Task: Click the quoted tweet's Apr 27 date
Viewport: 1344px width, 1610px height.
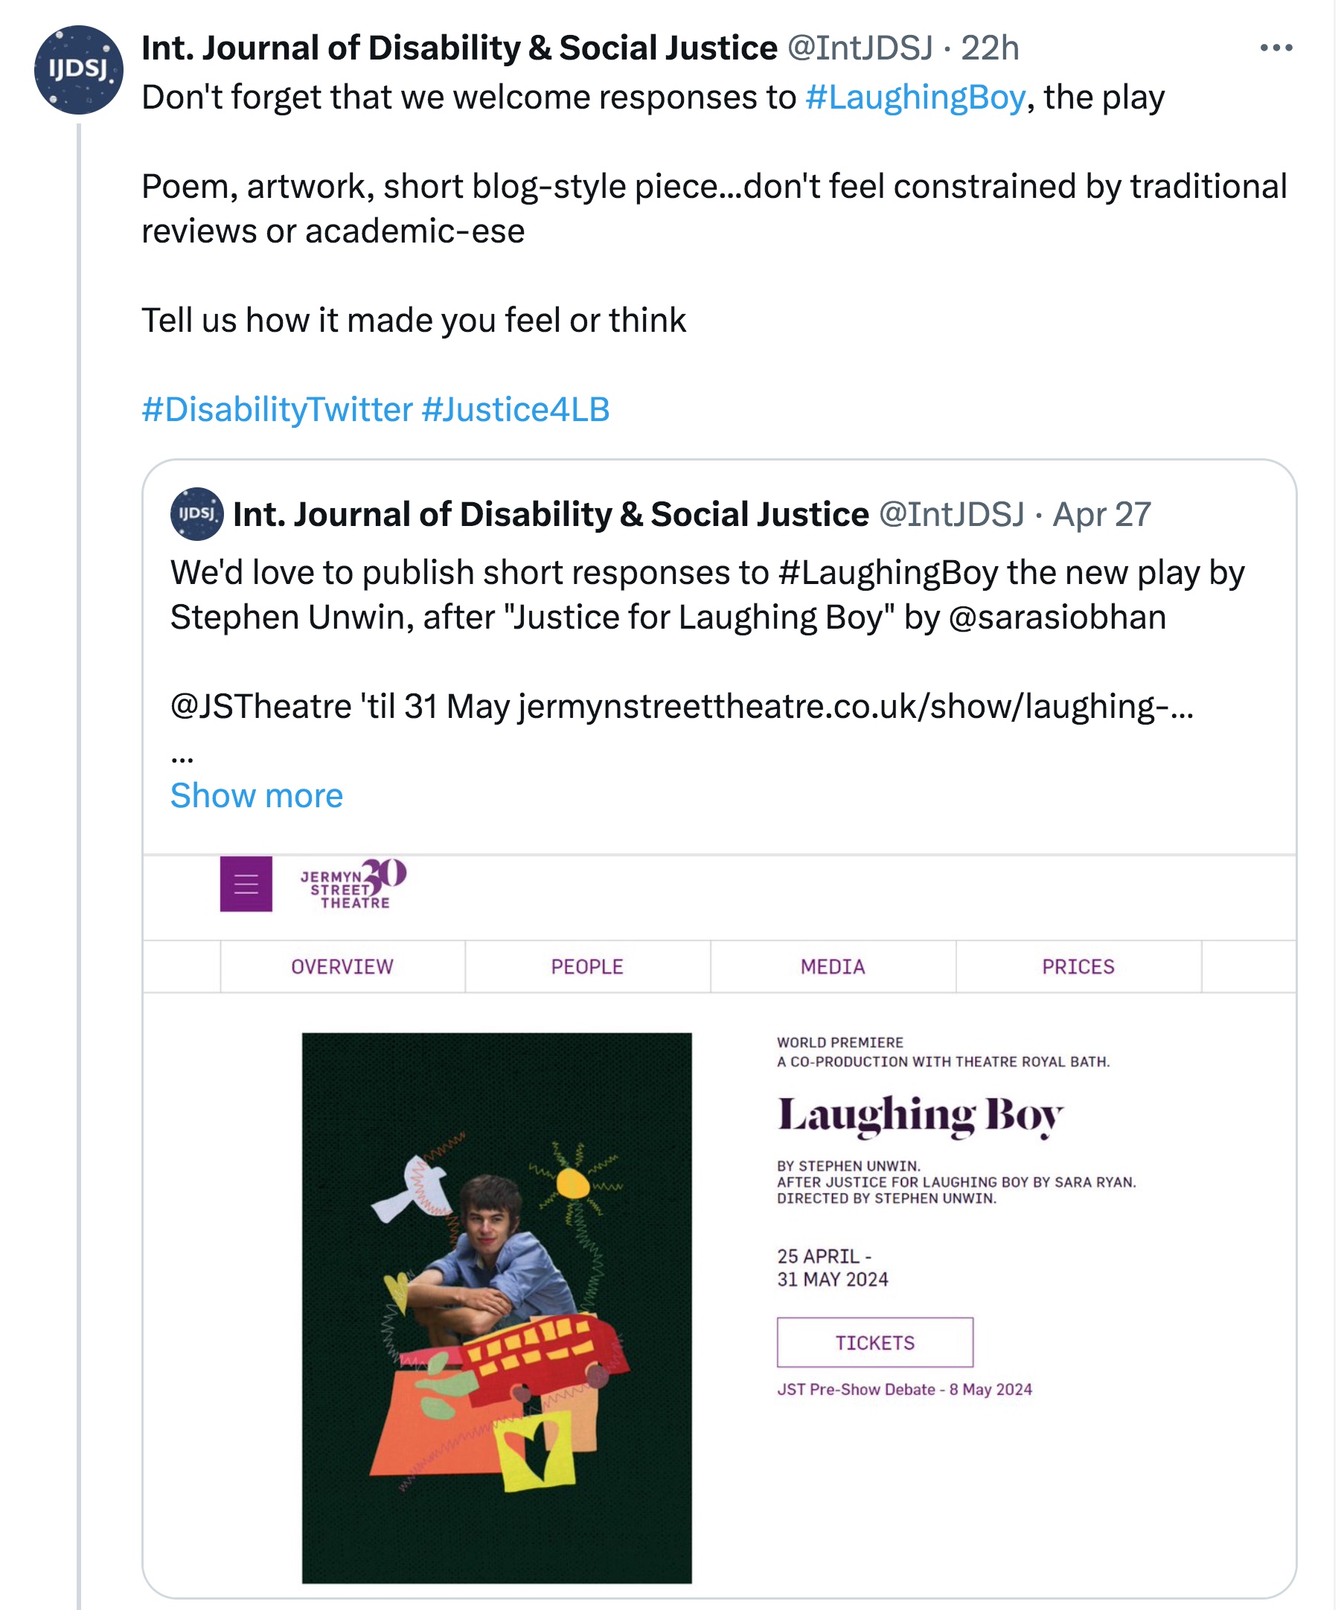Action: pyautogui.click(x=1101, y=514)
